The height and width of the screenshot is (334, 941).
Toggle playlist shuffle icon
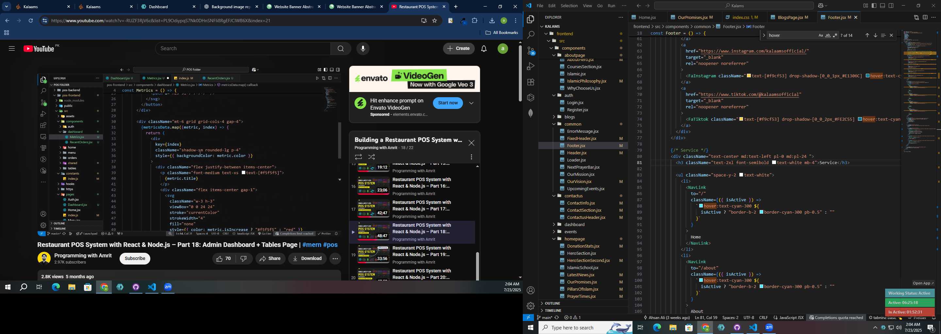tap(371, 157)
